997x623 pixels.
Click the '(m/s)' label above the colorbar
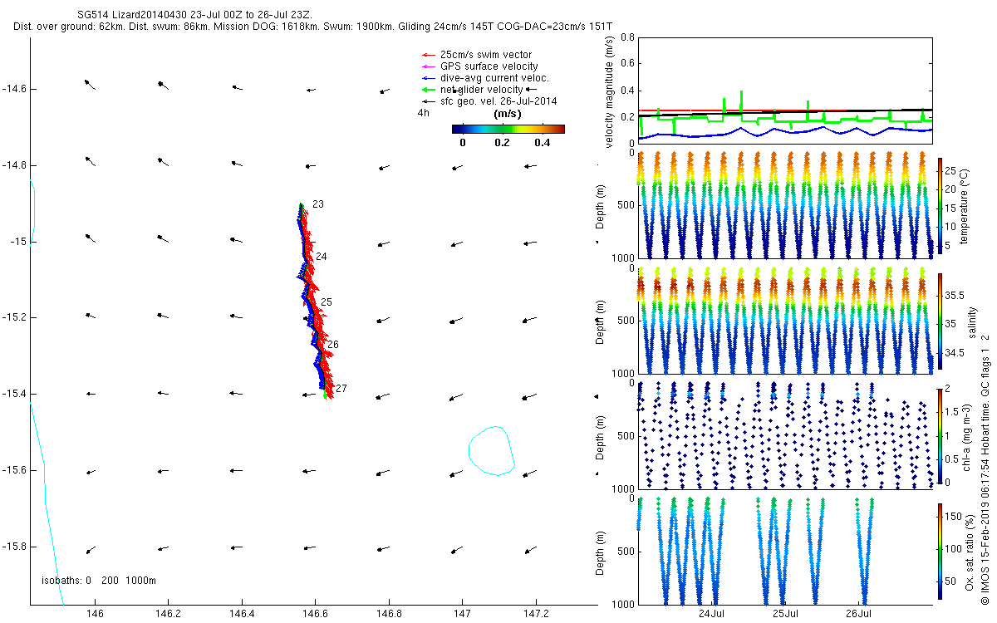pos(507,114)
